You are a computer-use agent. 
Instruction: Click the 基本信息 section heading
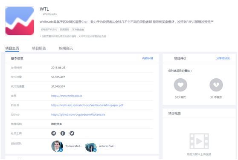(17, 58)
